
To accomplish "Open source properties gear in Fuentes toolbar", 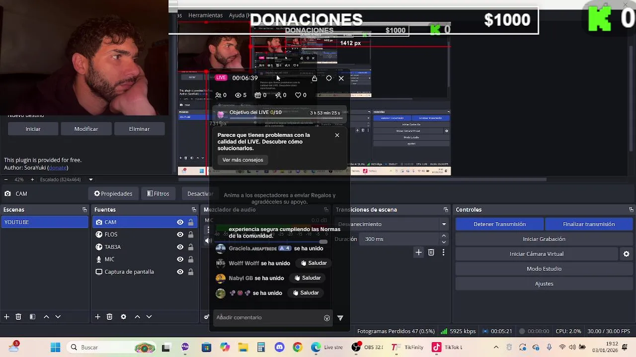I will pyautogui.click(x=123, y=317).
